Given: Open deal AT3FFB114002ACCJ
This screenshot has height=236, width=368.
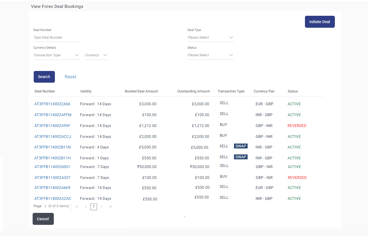Looking at the screenshot, I should tap(52, 136).
